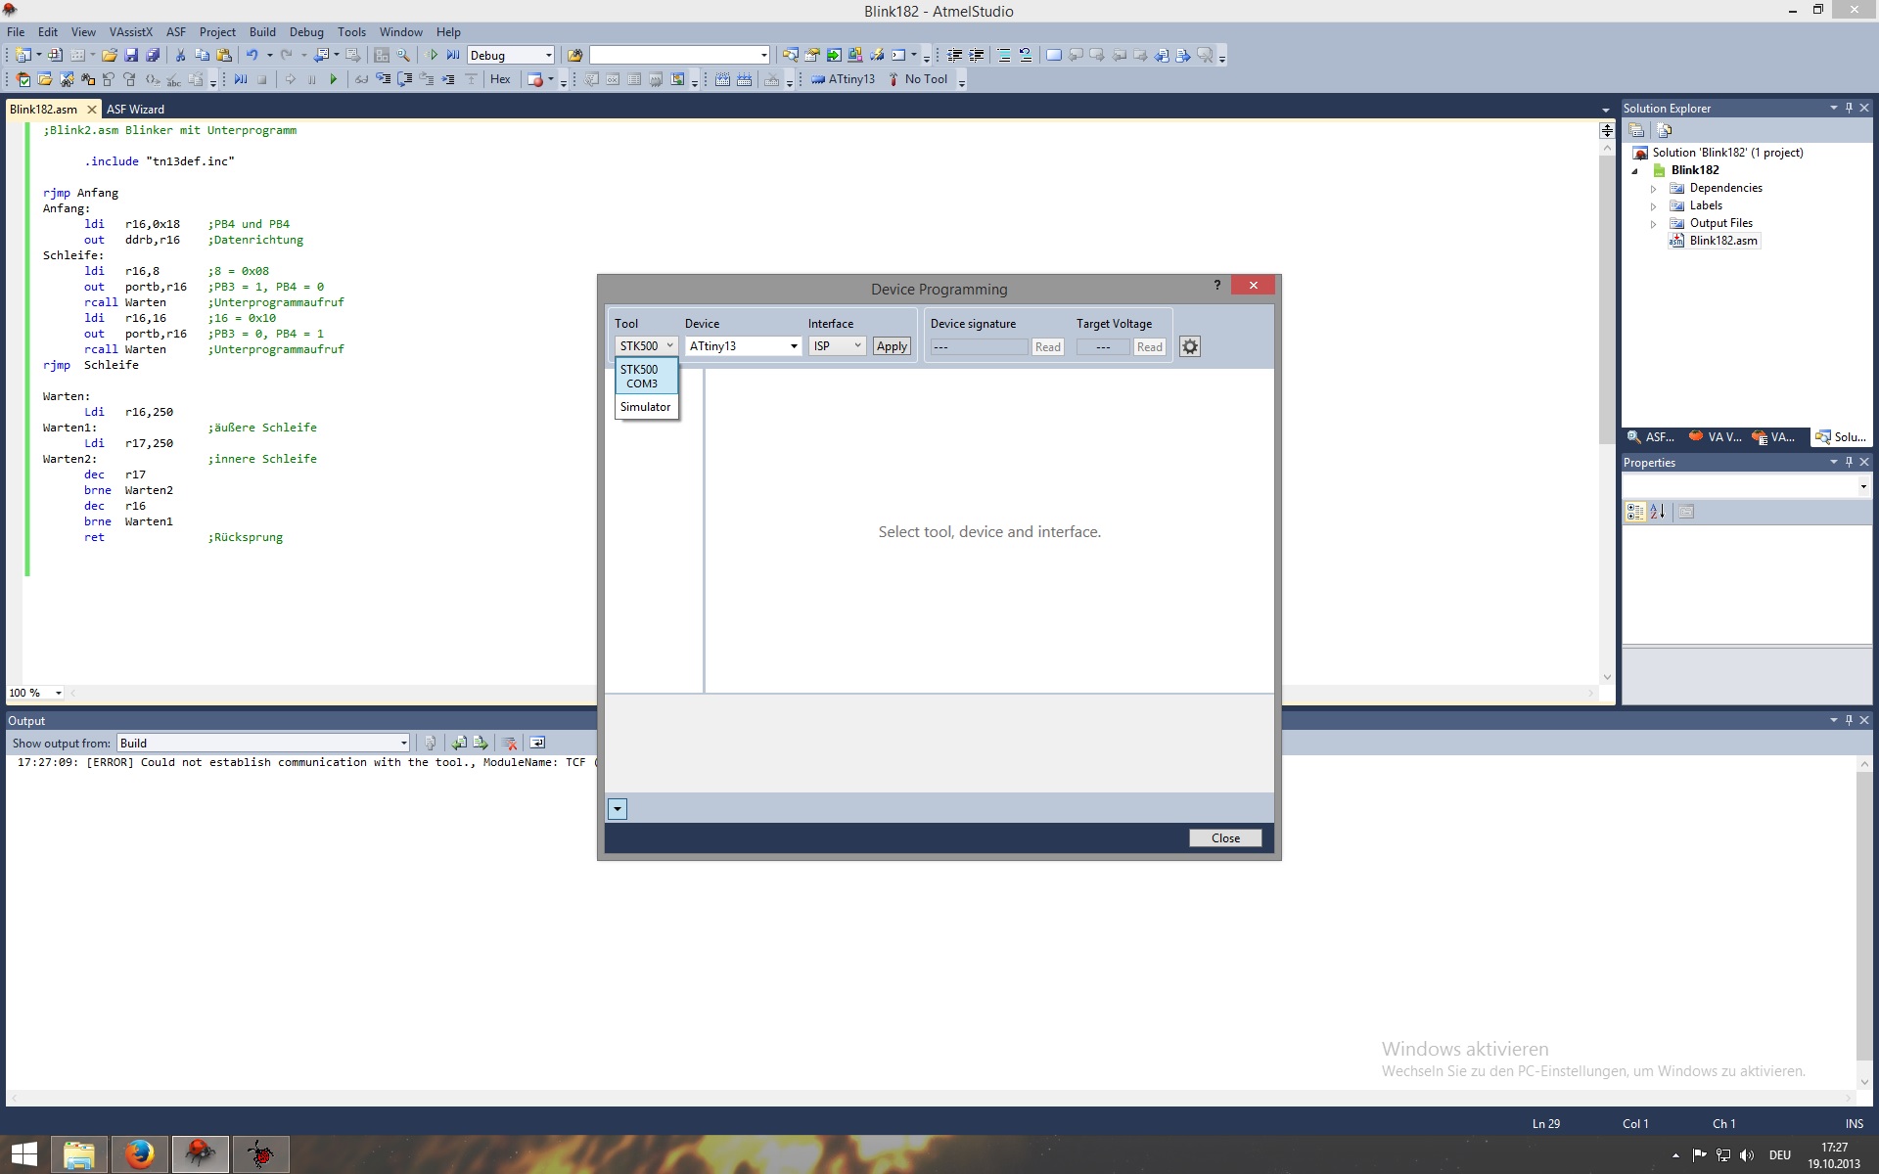This screenshot has width=1879, height=1174.
Task: Click the Find magnifier icon in toolbar
Action: (x=403, y=56)
